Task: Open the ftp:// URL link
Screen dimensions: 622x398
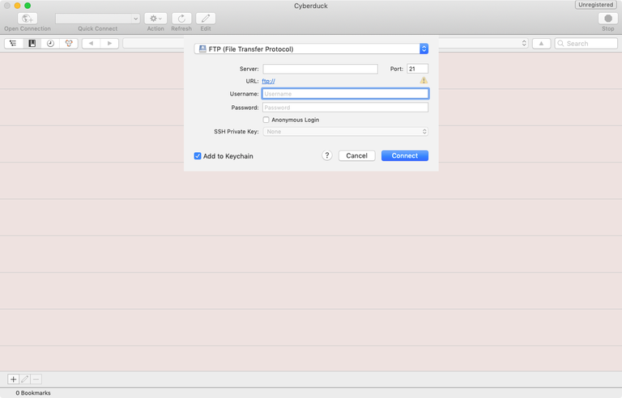Action: pyautogui.click(x=268, y=81)
